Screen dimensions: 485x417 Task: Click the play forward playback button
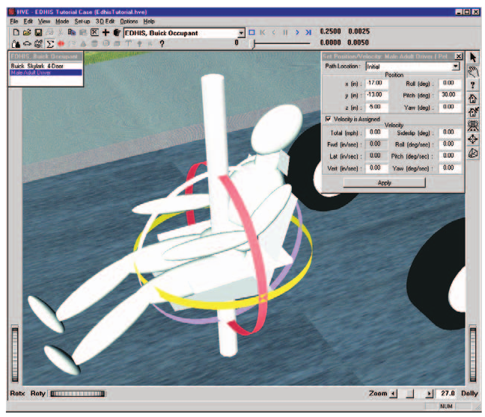click(x=297, y=32)
